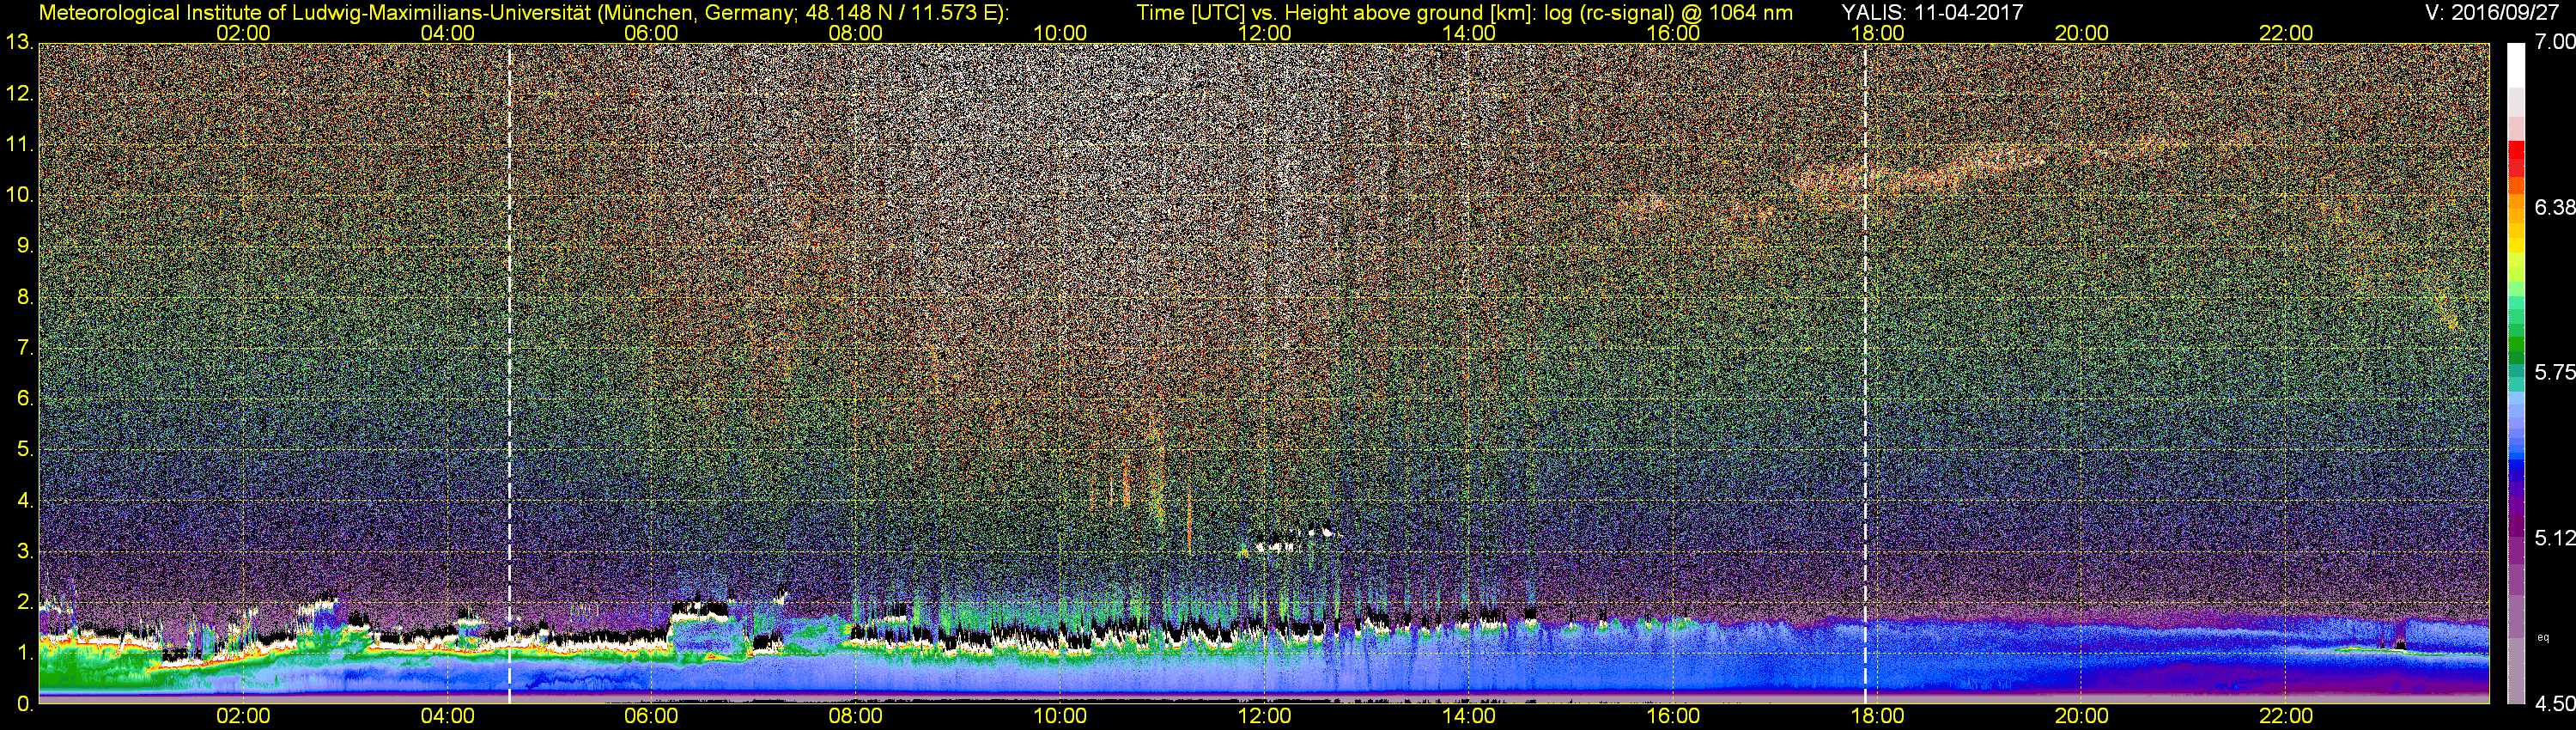Screen dimensions: 2576x730
Task: Pick the red band of the color bar
Action: point(2516,158)
